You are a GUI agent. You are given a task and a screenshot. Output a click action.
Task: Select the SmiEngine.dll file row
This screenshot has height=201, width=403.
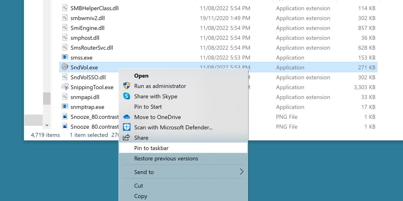point(87,28)
